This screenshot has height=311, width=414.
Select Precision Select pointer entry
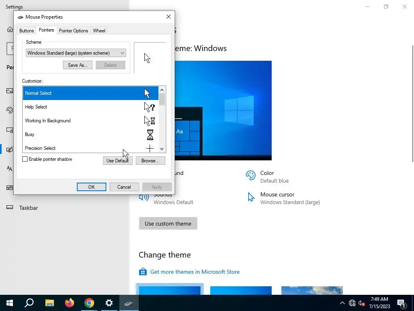91,147
